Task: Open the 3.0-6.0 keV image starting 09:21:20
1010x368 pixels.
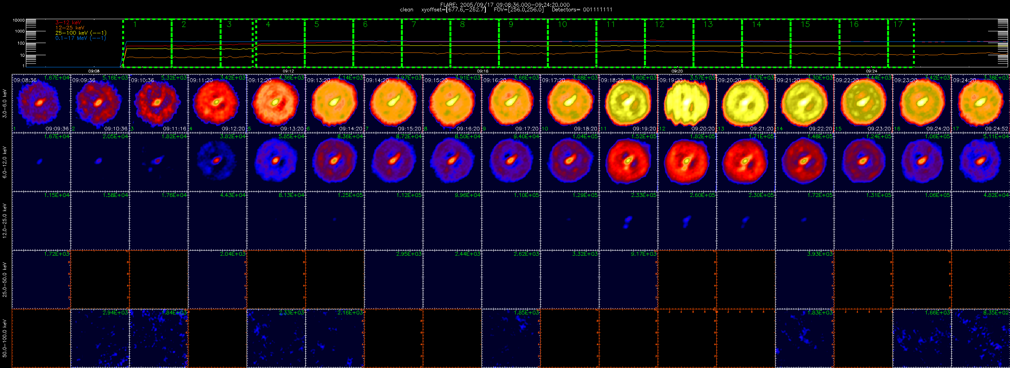Action: (805, 103)
